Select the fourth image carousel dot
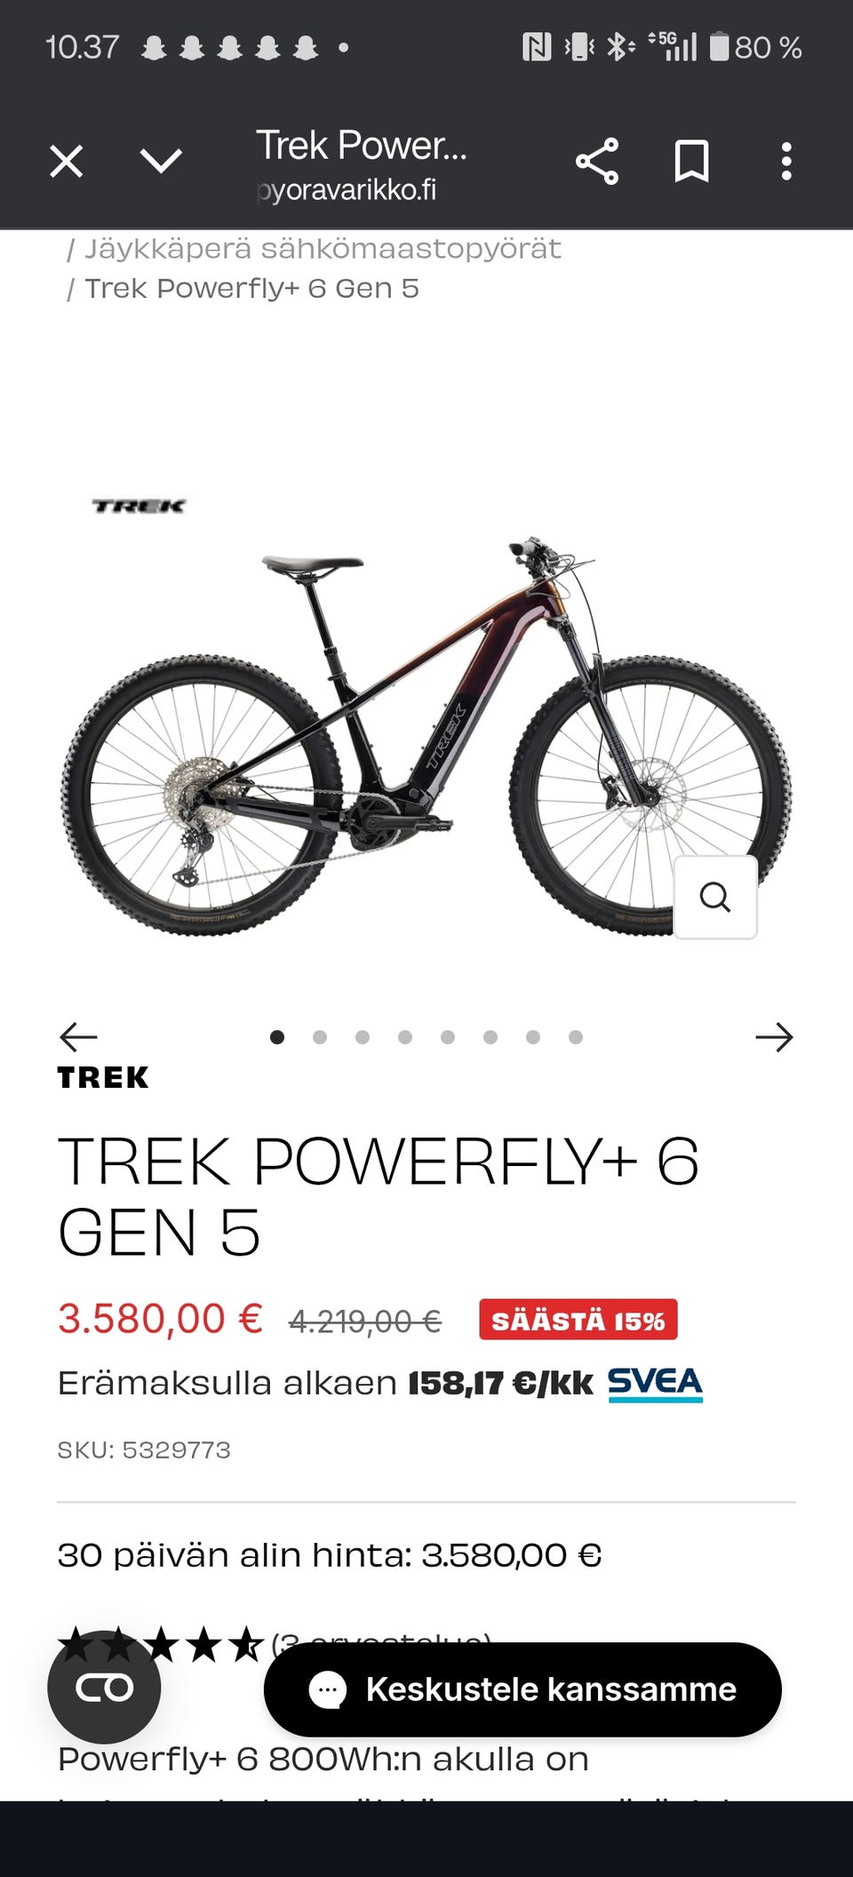 [405, 1037]
